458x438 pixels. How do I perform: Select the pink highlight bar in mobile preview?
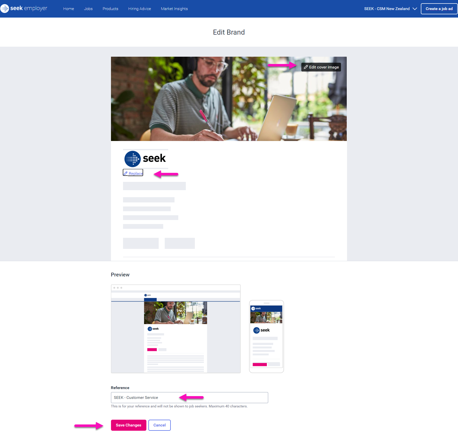(x=259, y=364)
